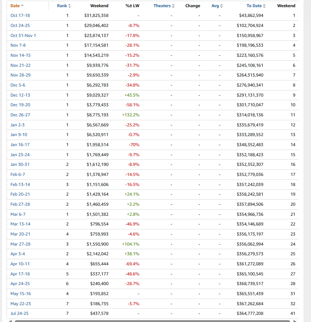Select the $2,142,042 weekend gross cell
The width and height of the screenshot is (311, 322).
pos(97,254)
